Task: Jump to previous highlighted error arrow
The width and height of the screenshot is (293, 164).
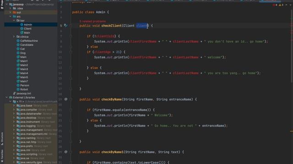Action: (286, 5)
